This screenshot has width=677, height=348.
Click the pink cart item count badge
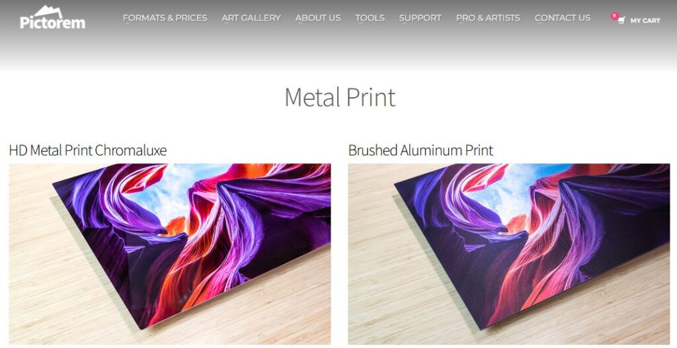[614, 16]
